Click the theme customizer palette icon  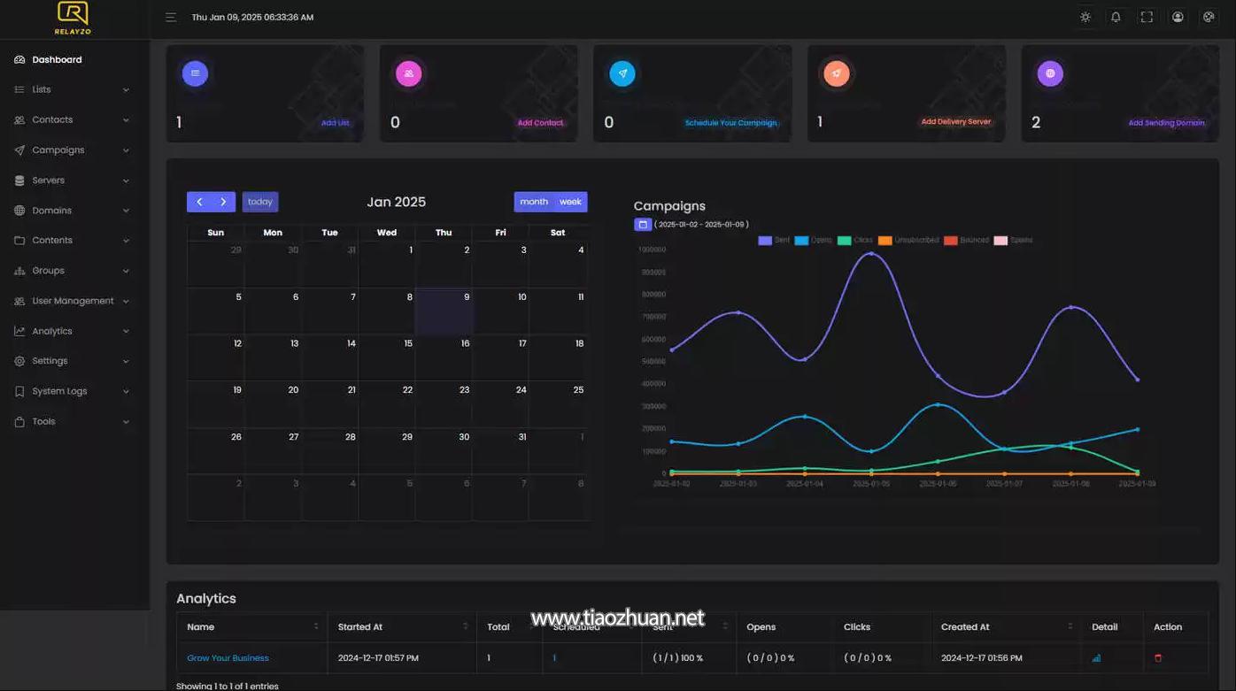click(x=1208, y=17)
